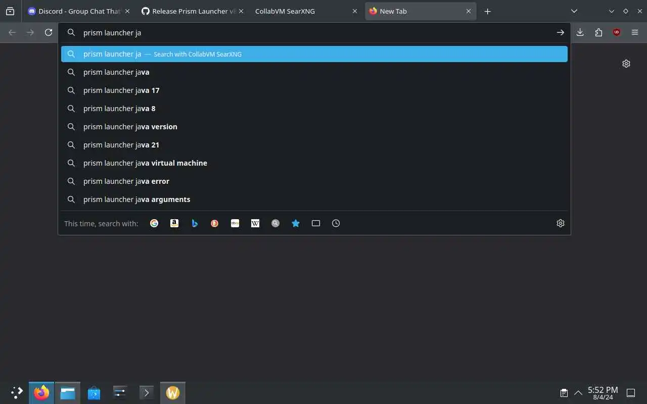Open System Settings from the taskbar
This screenshot has width=647, height=404.
click(120, 392)
